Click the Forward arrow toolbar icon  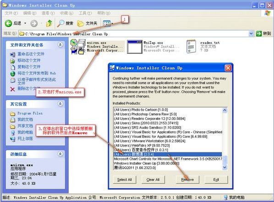coord(34,23)
